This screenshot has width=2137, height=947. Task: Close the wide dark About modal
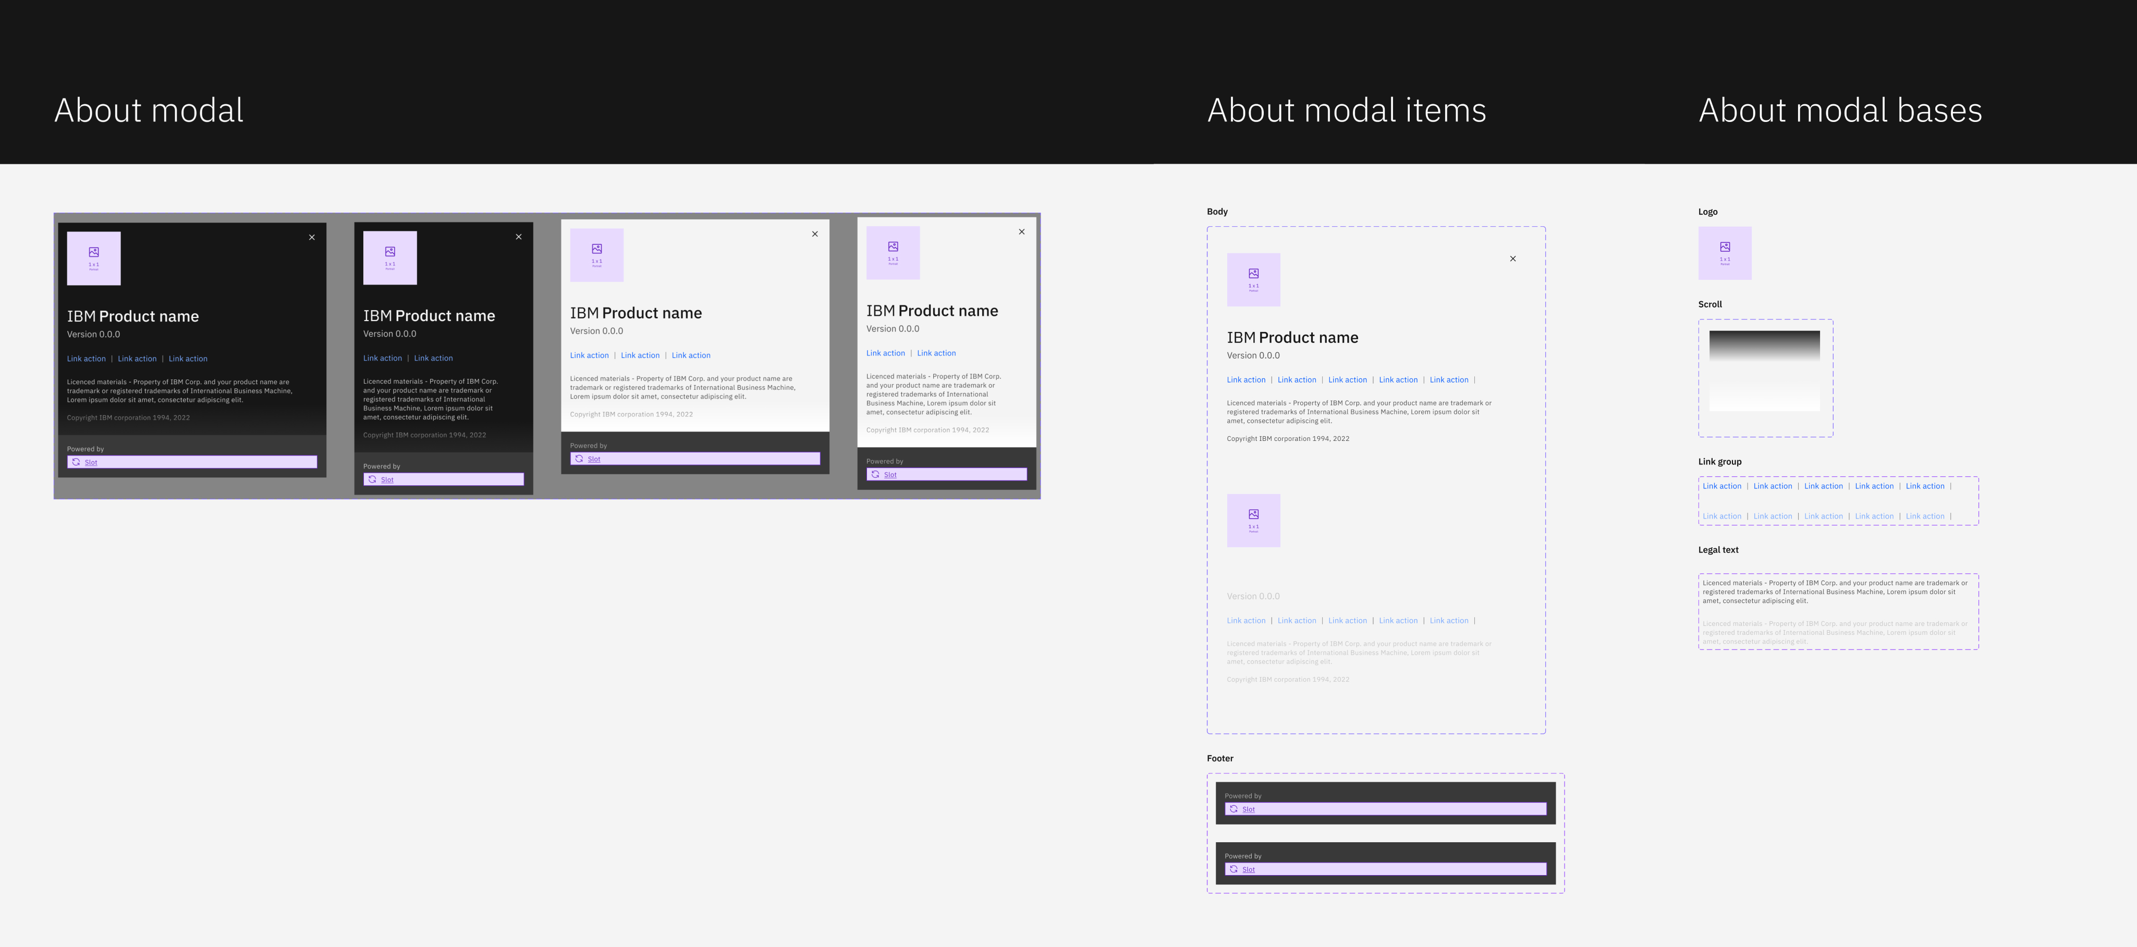[x=312, y=237]
